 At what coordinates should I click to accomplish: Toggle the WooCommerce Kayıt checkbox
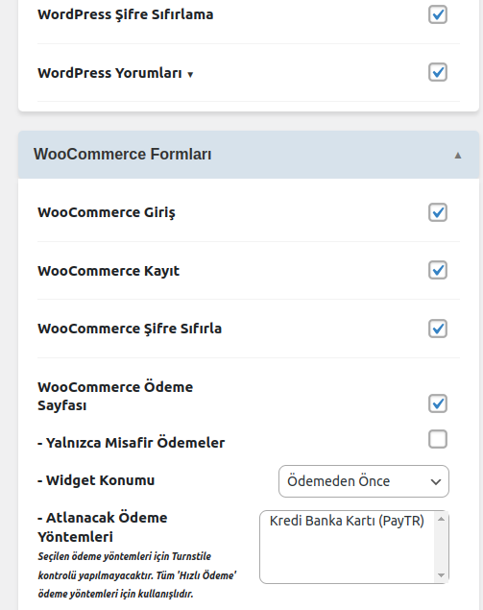coord(438,270)
